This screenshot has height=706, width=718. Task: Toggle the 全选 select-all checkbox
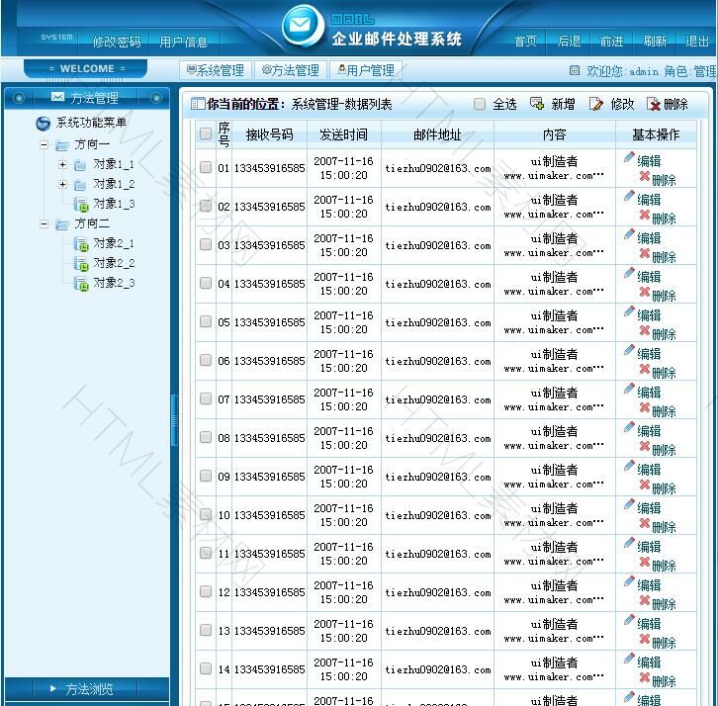pyautogui.click(x=480, y=104)
